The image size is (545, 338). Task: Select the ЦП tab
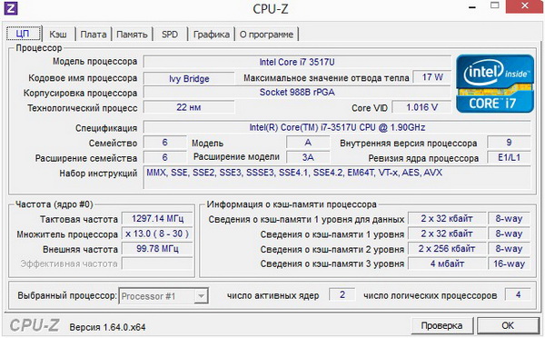pos(23,34)
